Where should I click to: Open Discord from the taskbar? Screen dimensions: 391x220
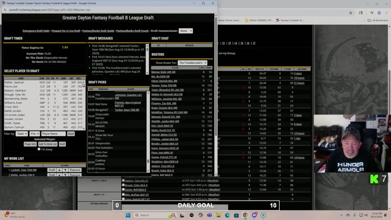tap(254, 215)
